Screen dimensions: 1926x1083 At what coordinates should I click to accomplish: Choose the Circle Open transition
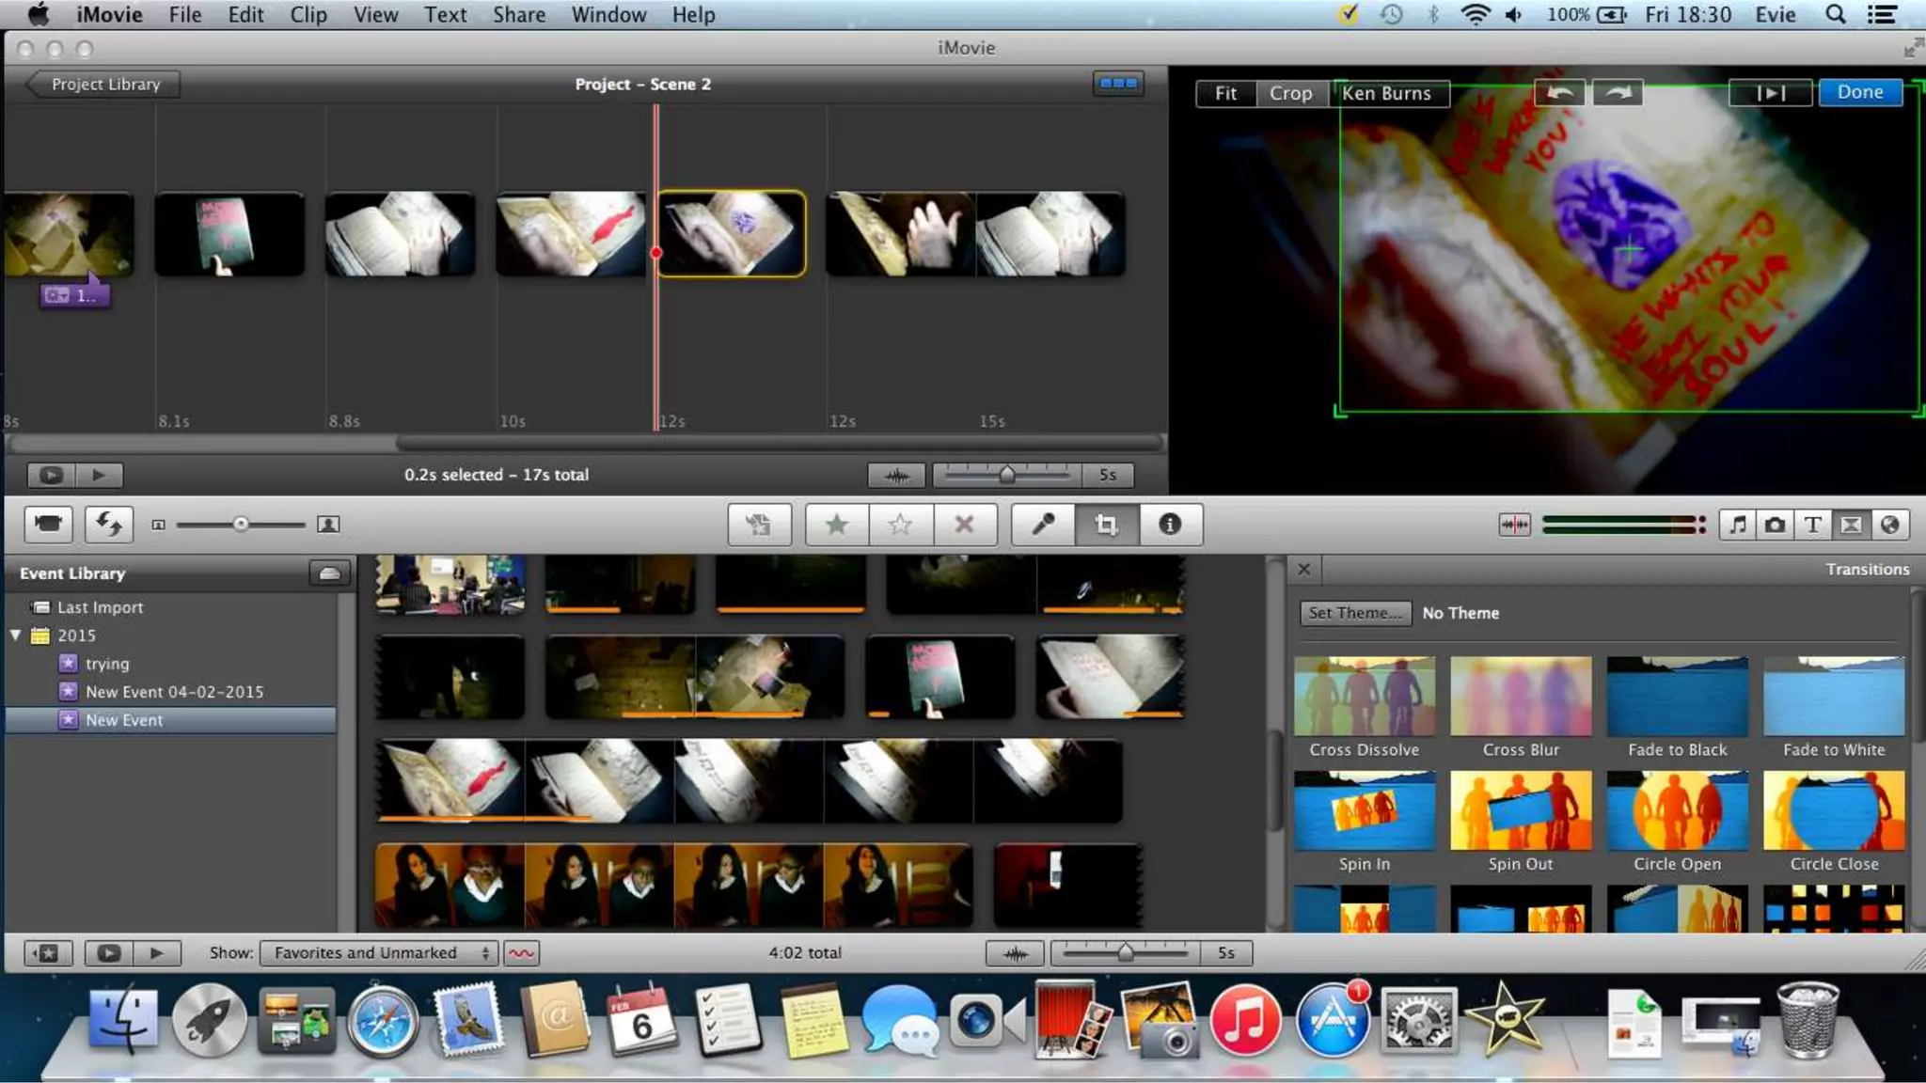click(1678, 822)
